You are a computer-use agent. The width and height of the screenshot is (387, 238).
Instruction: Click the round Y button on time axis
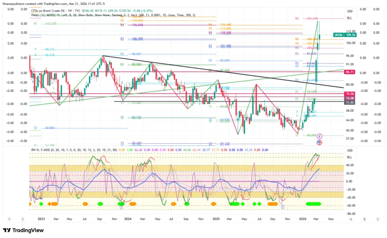9,219
